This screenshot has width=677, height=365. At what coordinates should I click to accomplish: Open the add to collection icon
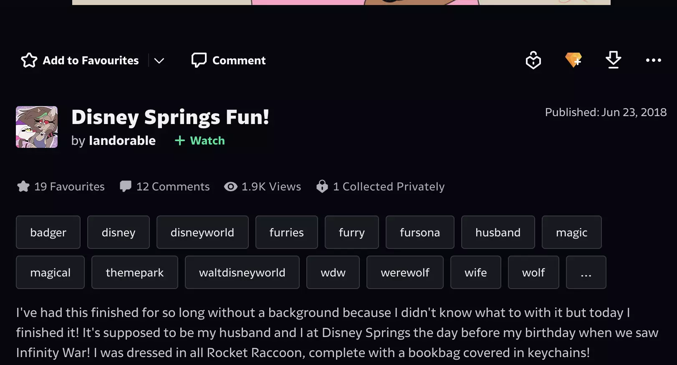(533, 60)
